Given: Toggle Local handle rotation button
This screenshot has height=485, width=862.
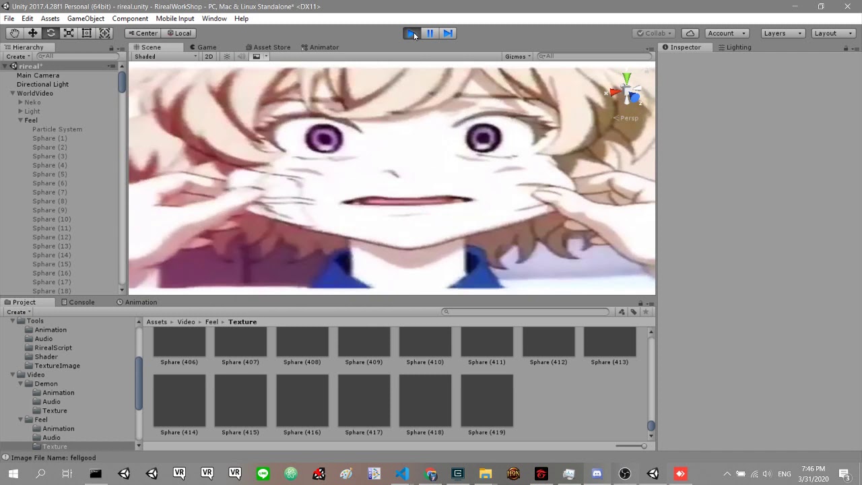Looking at the screenshot, I should point(179,33).
